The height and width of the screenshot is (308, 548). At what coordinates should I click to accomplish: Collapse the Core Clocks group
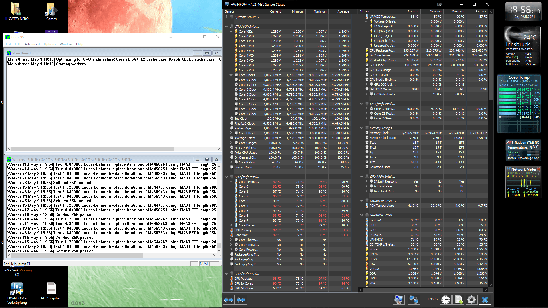tap(231, 75)
